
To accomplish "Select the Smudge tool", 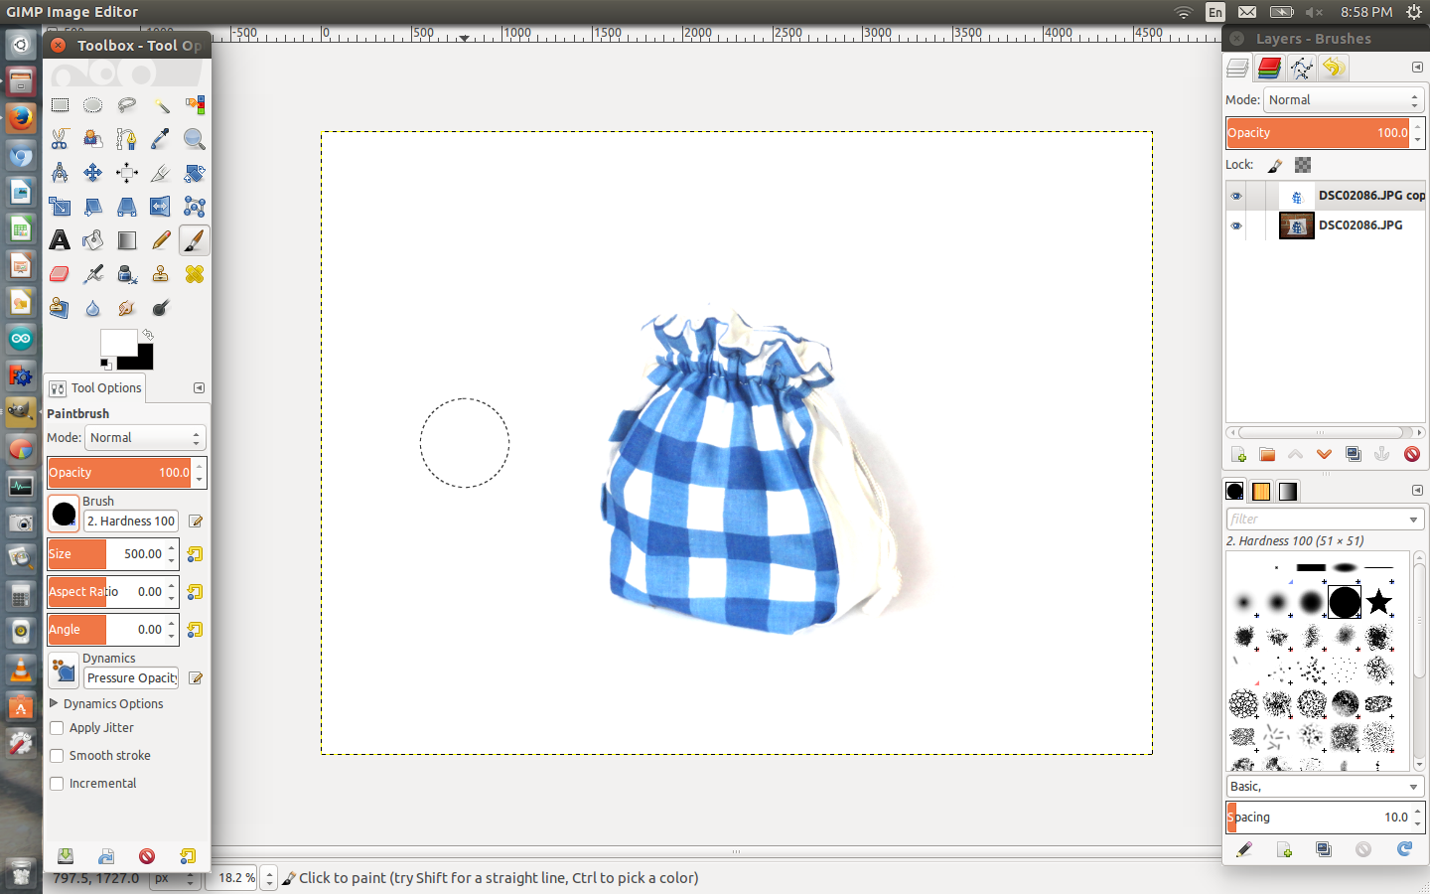I will (126, 306).
